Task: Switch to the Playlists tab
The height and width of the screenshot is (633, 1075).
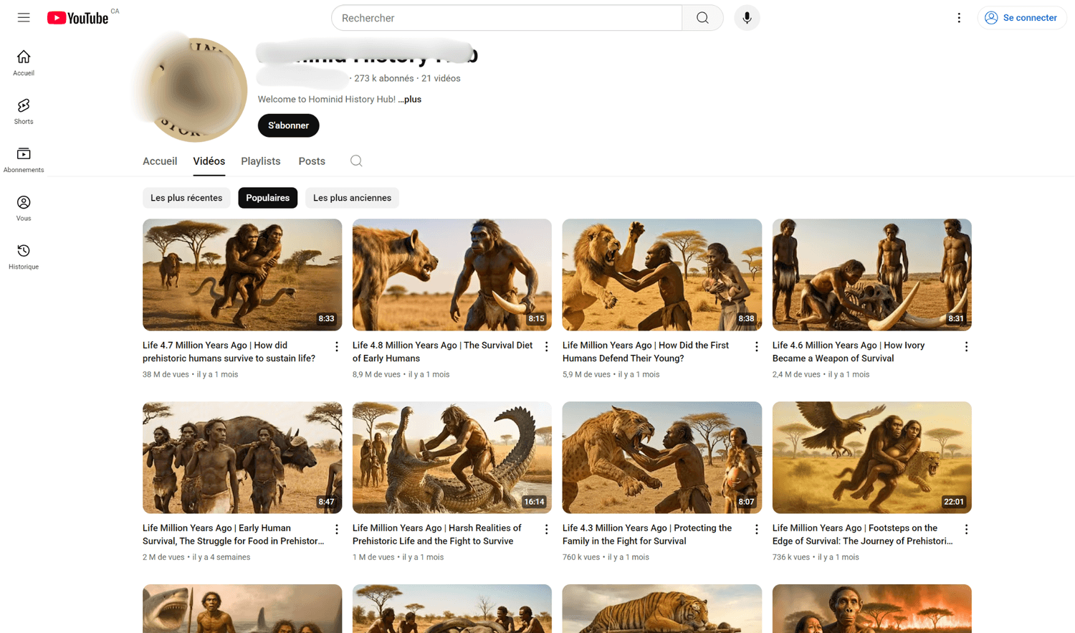Action: [261, 161]
